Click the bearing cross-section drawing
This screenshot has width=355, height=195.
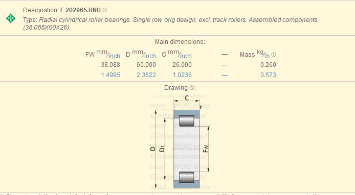(x=181, y=141)
